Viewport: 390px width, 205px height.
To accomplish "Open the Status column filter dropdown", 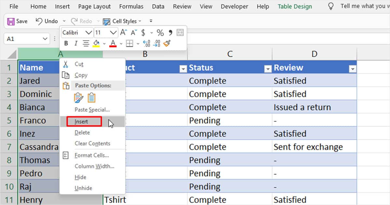I will click(268, 69).
